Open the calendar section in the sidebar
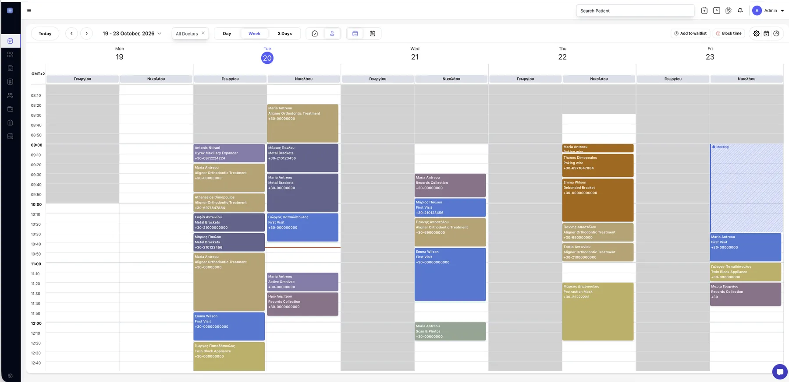The height and width of the screenshot is (382, 789). pos(10,41)
